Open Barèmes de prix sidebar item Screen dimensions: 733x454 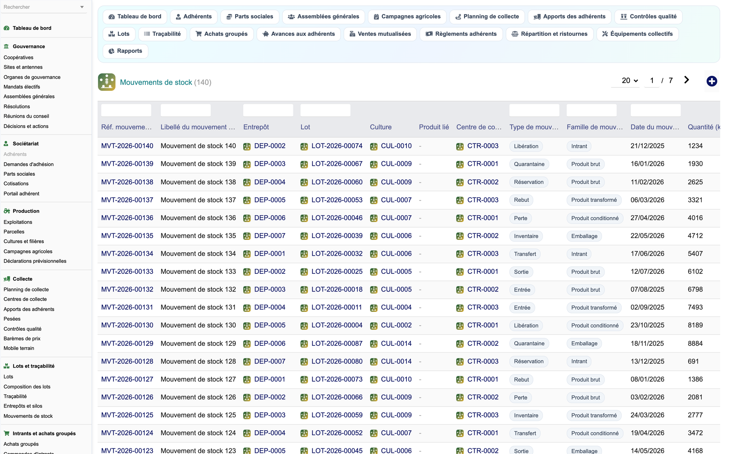[22, 339]
